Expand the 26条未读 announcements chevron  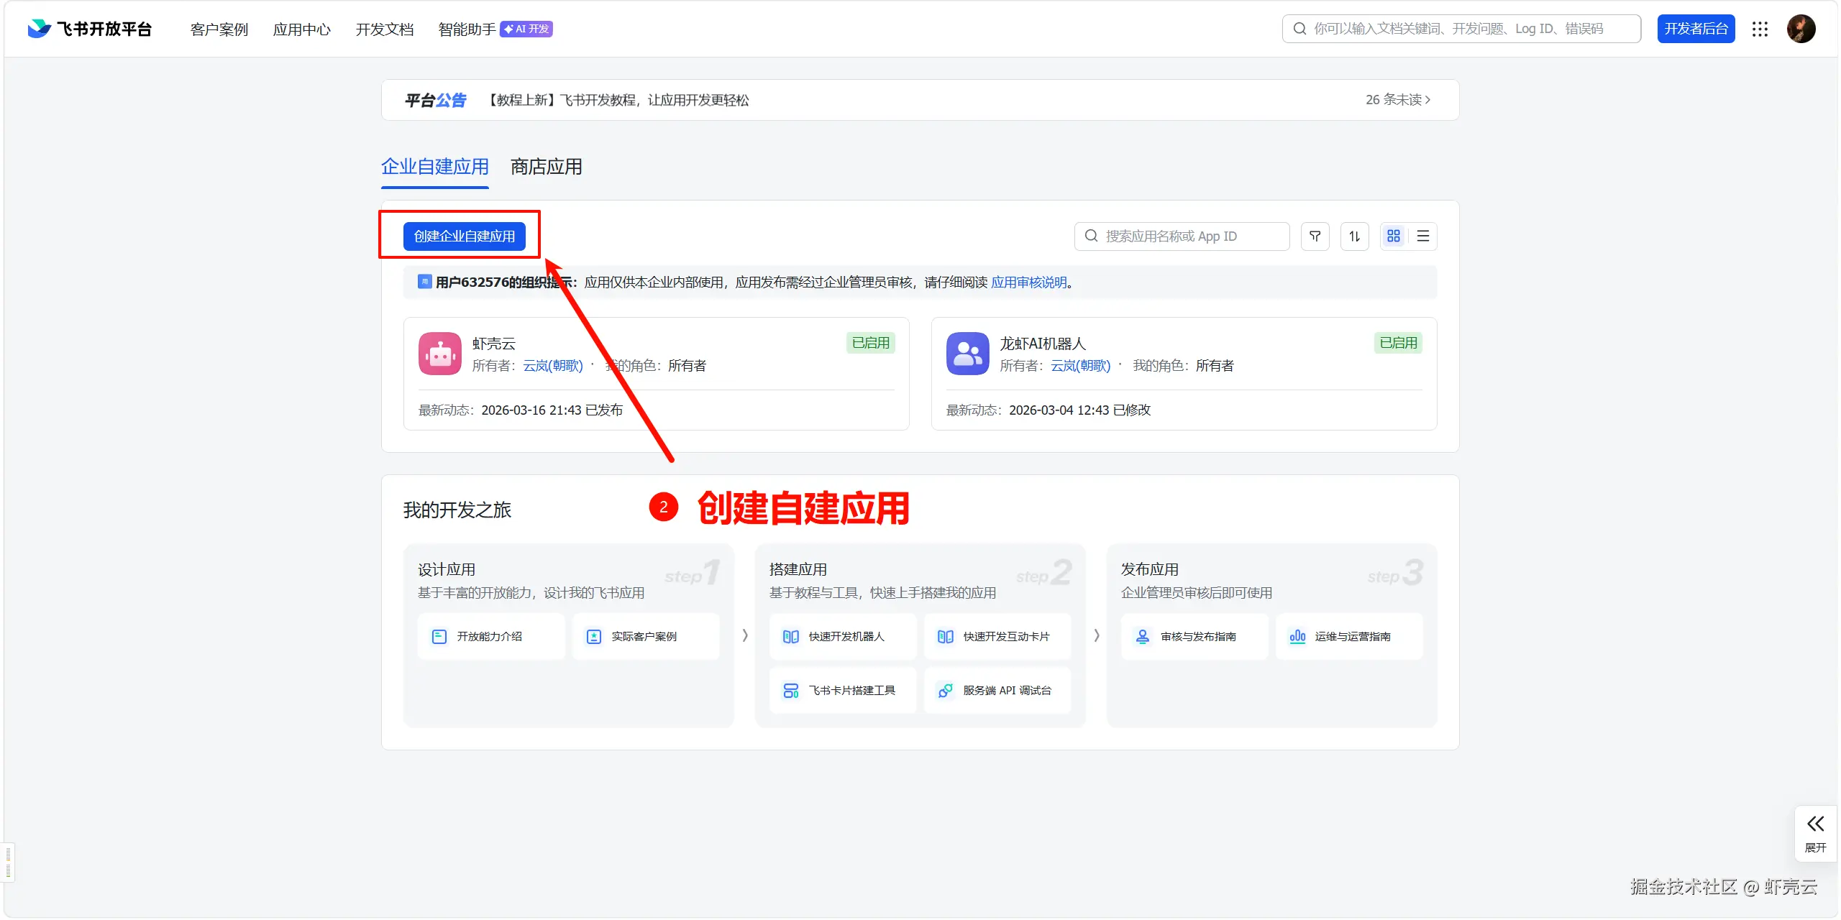point(1428,100)
